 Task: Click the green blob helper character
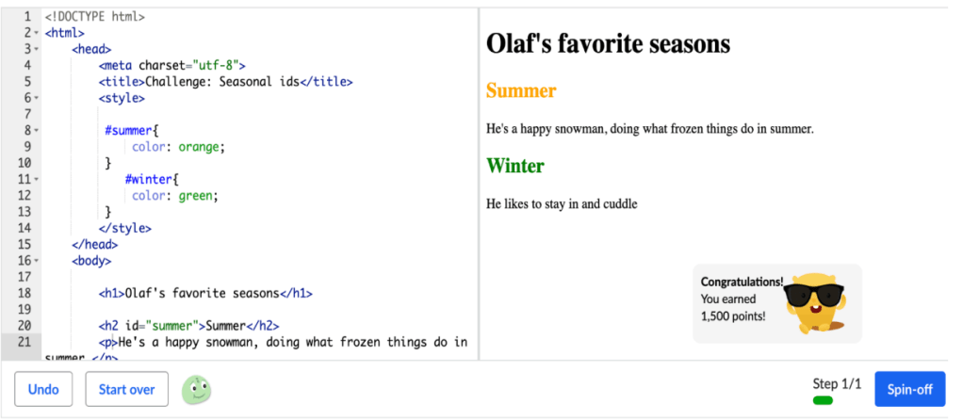click(196, 389)
